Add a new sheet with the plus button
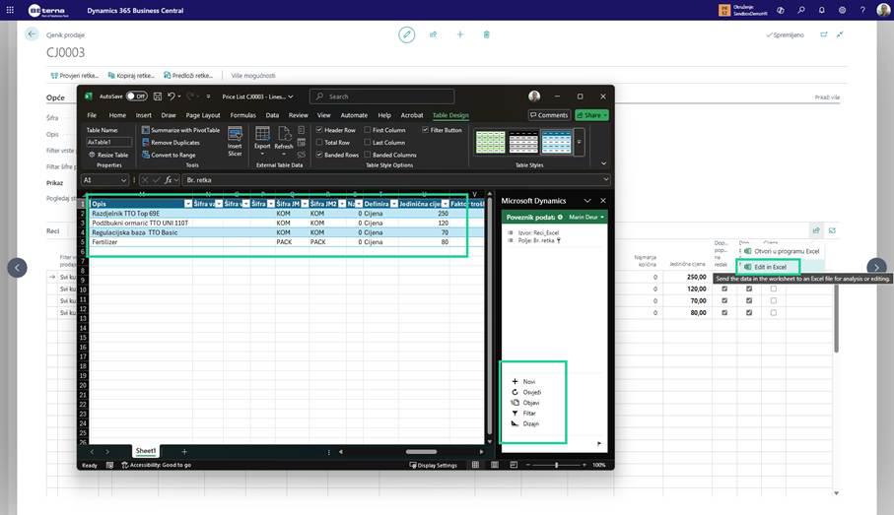Viewport: 894px width, 515px height. (x=184, y=452)
